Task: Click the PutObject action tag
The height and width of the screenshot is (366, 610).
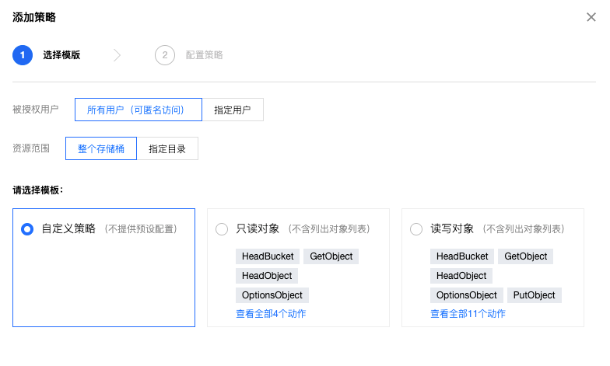Action: point(535,295)
